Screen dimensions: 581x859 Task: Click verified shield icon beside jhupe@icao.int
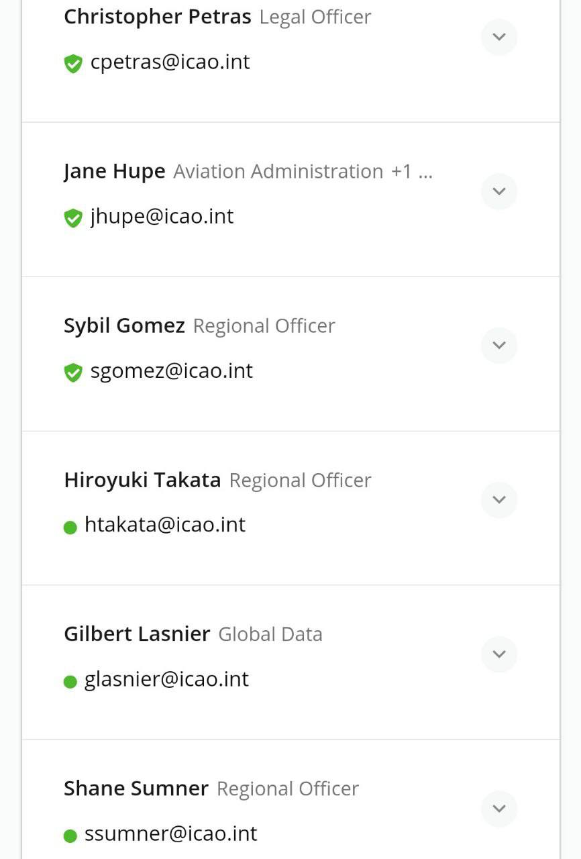point(73,218)
